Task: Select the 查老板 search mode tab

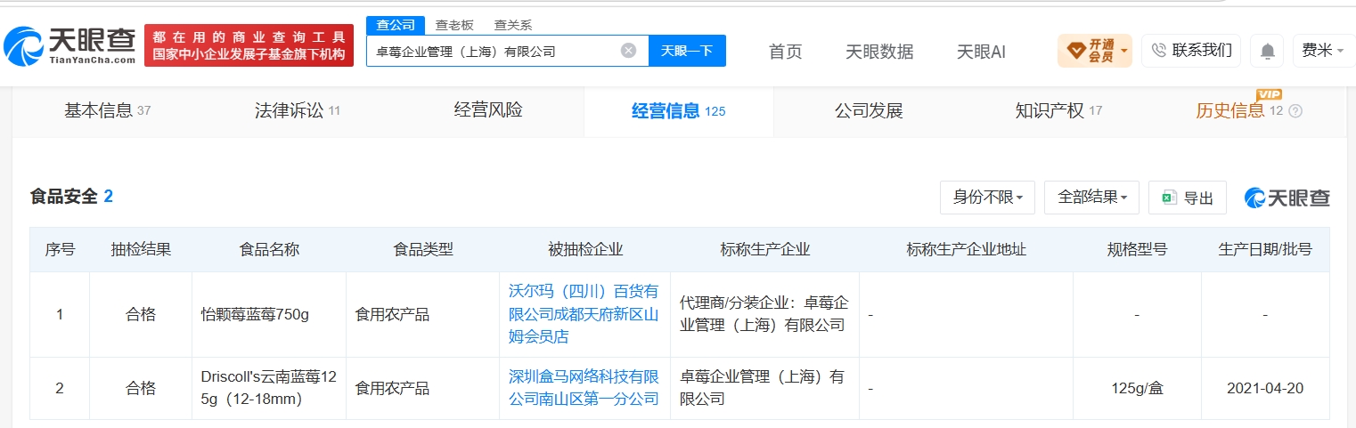Action: tap(454, 25)
